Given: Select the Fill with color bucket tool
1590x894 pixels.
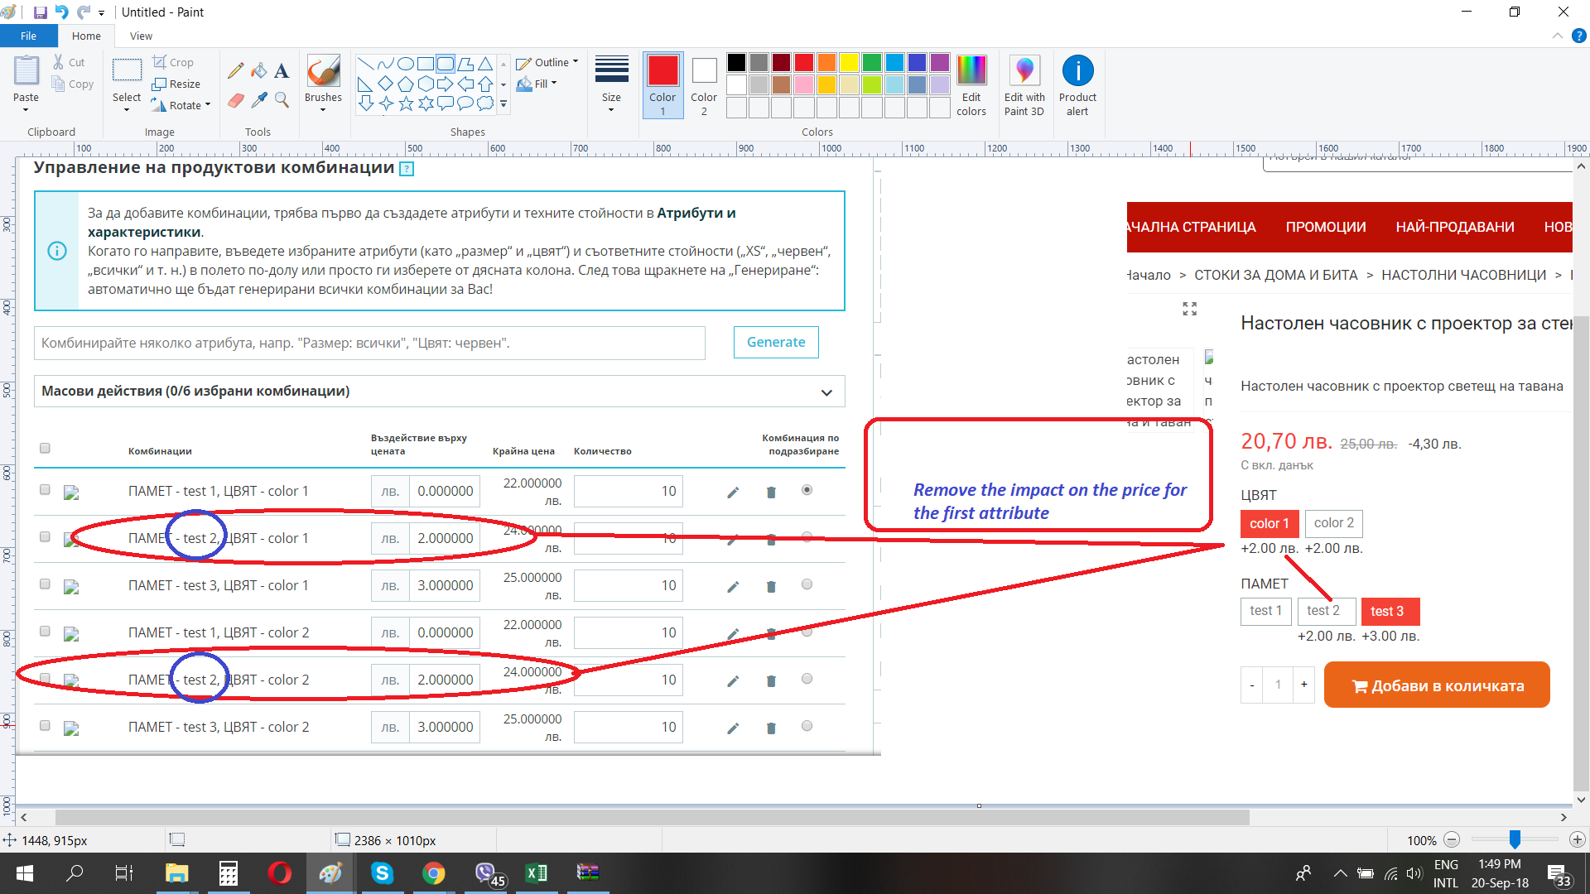Looking at the screenshot, I should pyautogui.click(x=259, y=71).
